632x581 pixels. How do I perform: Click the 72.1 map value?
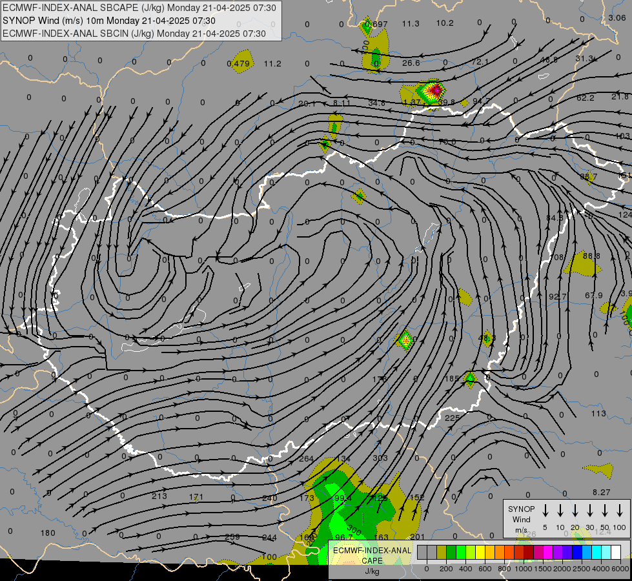point(480,62)
